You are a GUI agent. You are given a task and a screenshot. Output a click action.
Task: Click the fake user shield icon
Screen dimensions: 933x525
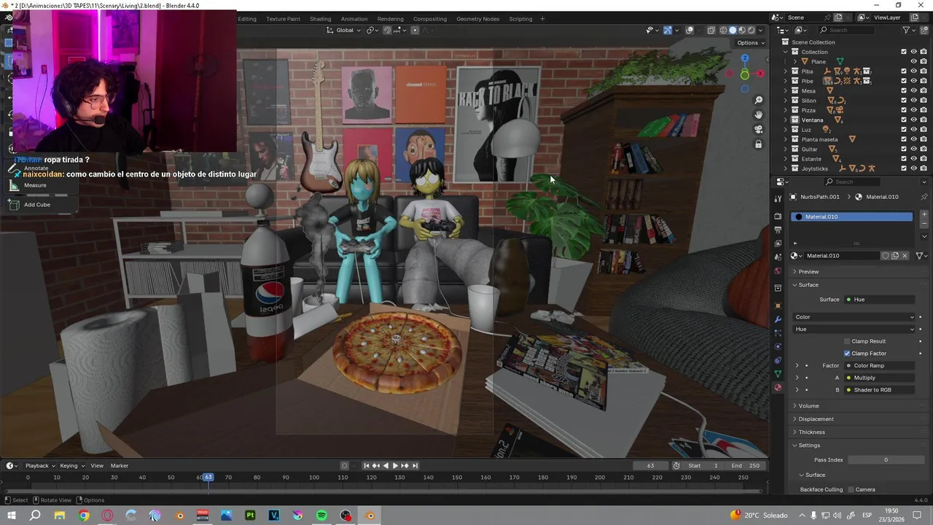coord(886,256)
